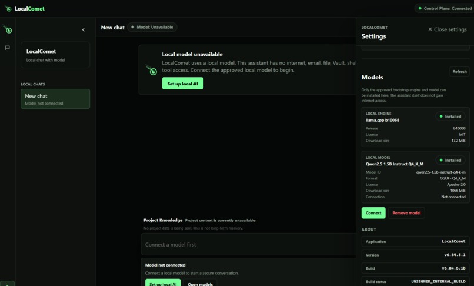Click the Installed badge for llama.cpp engine
The width and height of the screenshot is (474, 286).
(x=450, y=117)
